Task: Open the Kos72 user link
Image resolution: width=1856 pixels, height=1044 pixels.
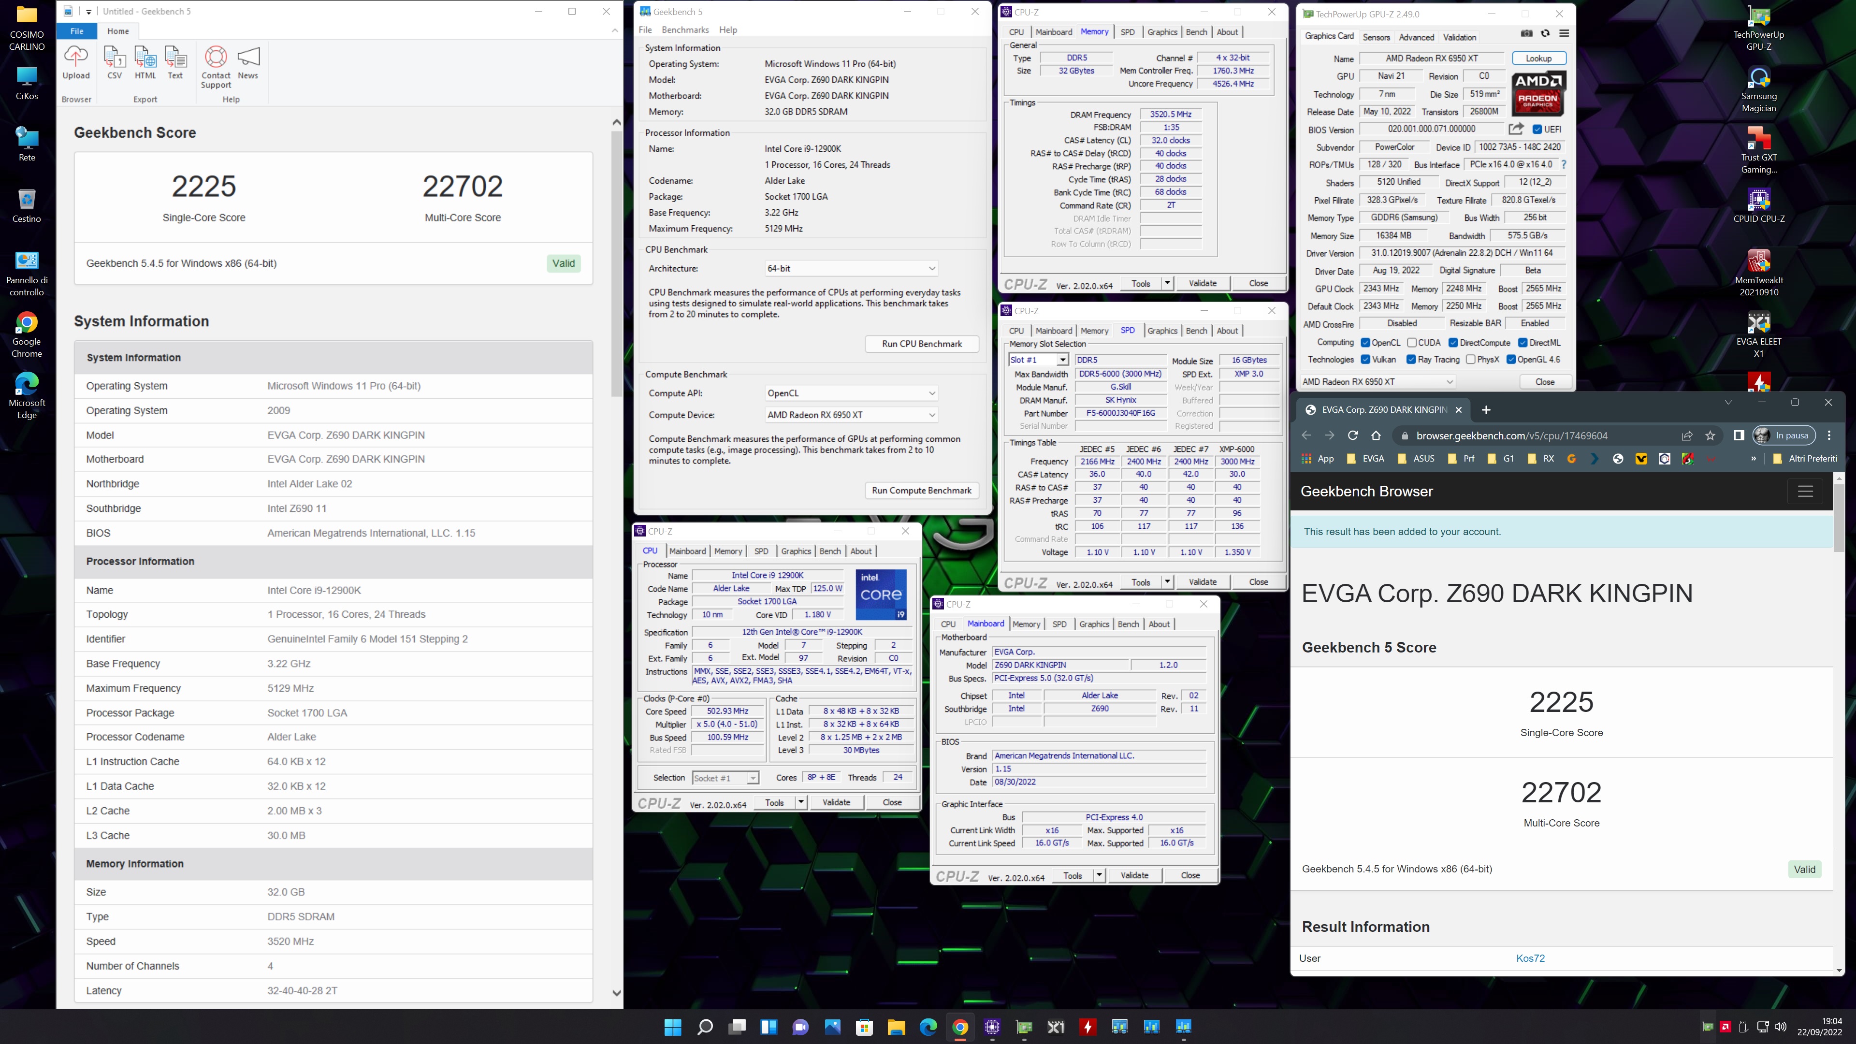Action: tap(1530, 958)
